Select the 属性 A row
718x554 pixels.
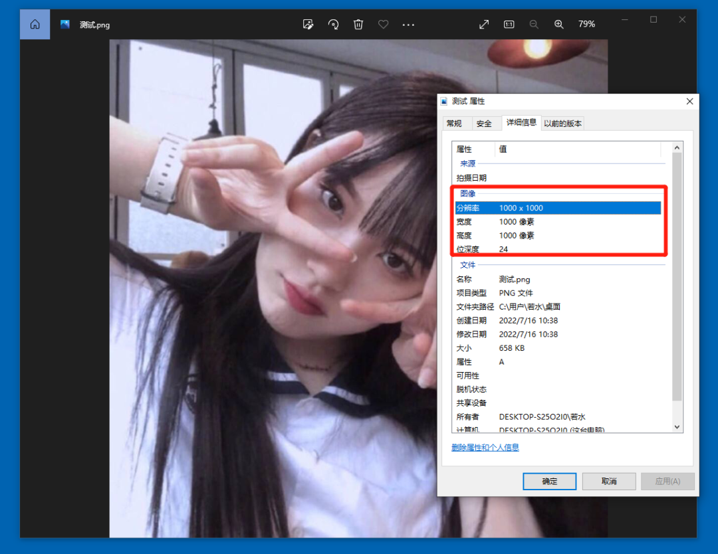(558, 362)
